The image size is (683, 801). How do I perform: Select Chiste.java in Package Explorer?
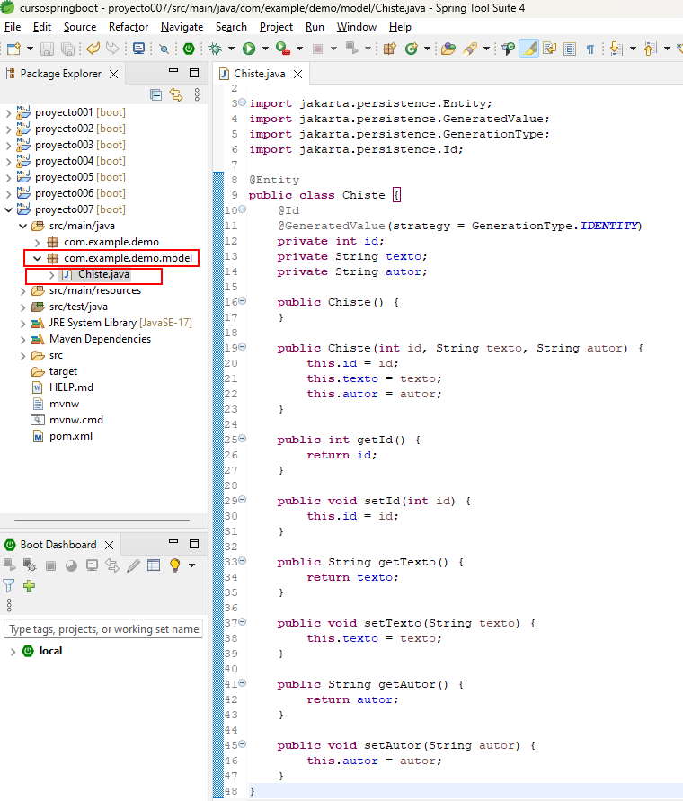point(103,274)
